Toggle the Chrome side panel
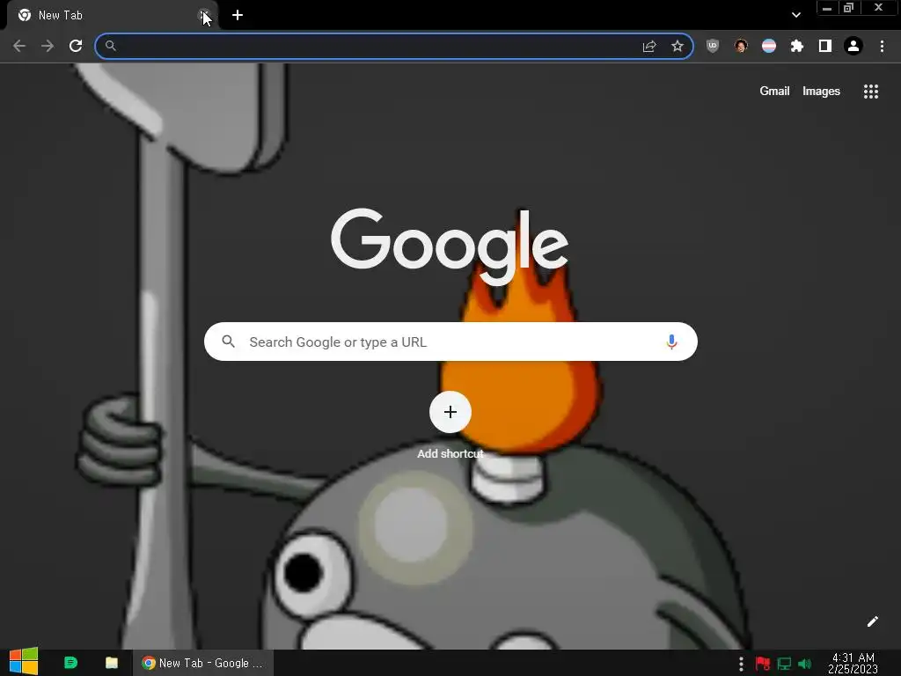901x676 pixels. point(825,46)
